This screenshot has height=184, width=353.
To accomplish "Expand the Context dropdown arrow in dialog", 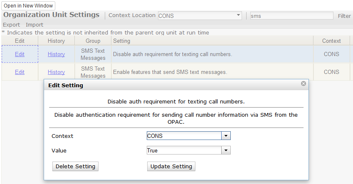I will click(x=226, y=136).
